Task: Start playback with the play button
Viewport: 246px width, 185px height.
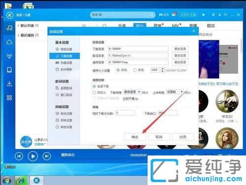Action: (x=33, y=156)
